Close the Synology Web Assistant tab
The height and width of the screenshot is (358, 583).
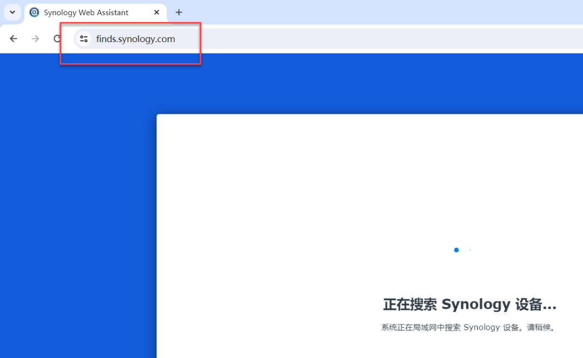point(157,12)
